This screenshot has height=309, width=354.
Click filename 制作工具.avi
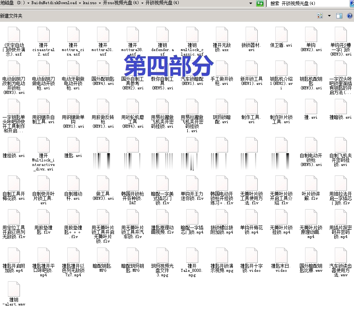(x=251, y=119)
